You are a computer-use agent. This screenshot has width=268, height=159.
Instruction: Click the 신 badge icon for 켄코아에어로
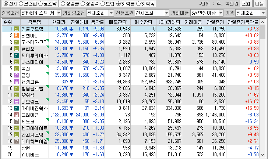[17, 128]
